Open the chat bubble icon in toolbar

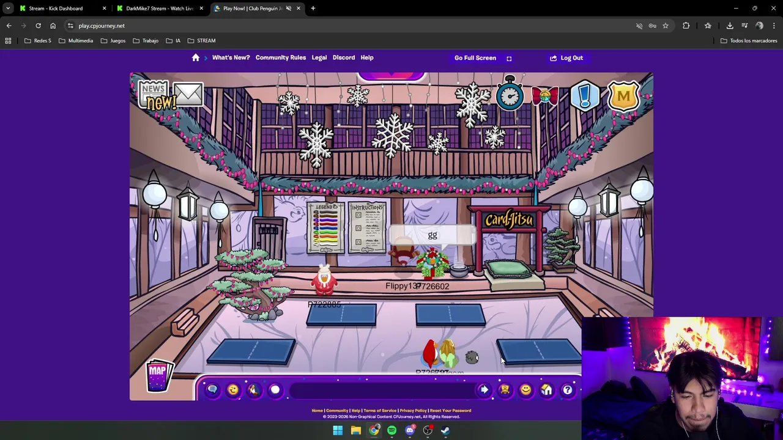coord(212,390)
